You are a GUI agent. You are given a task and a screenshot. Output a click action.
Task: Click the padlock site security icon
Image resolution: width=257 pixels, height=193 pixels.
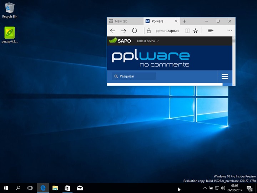(x=148, y=31)
